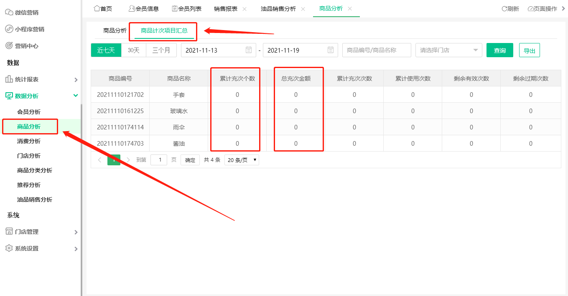Expand the 统计报表 submenu chevron
The height and width of the screenshot is (296, 568).
point(76,79)
